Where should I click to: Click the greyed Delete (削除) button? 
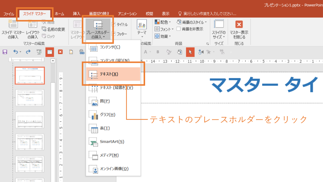point(48,22)
